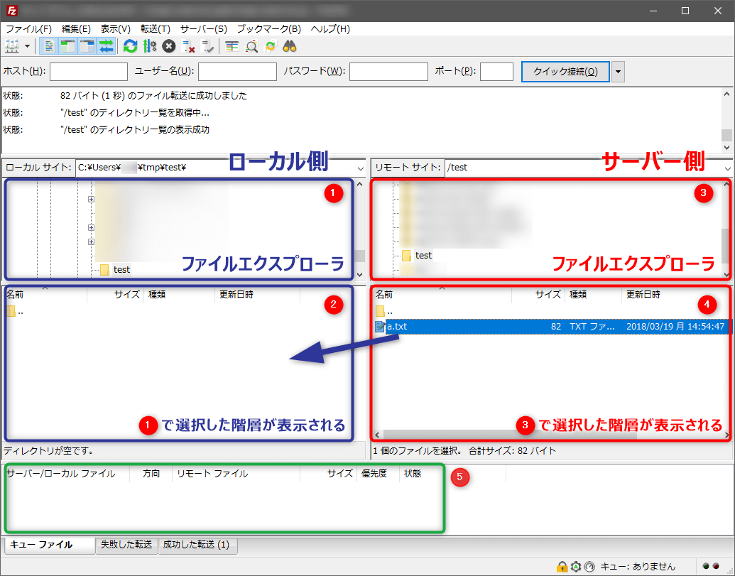Click the refresh file list icon

130,47
